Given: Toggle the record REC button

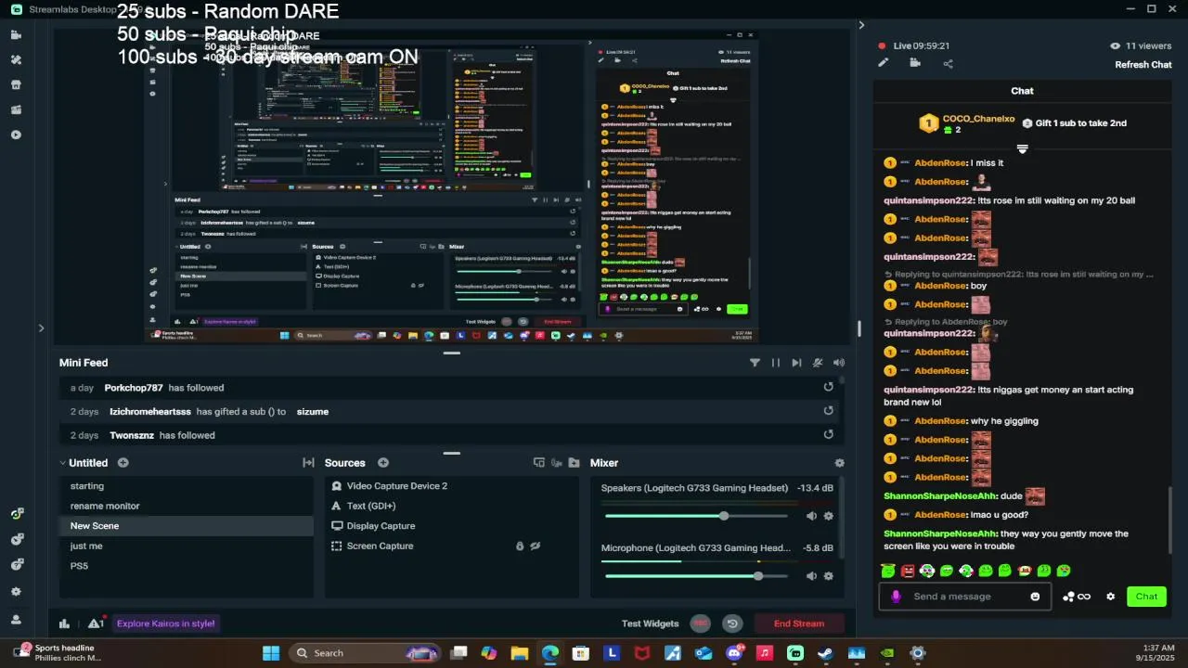Looking at the screenshot, I should tap(701, 623).
